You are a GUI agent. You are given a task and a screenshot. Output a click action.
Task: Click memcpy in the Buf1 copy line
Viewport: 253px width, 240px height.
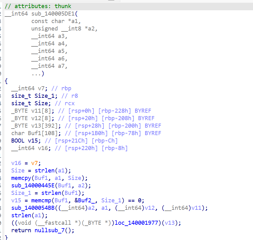coord(21,178)
